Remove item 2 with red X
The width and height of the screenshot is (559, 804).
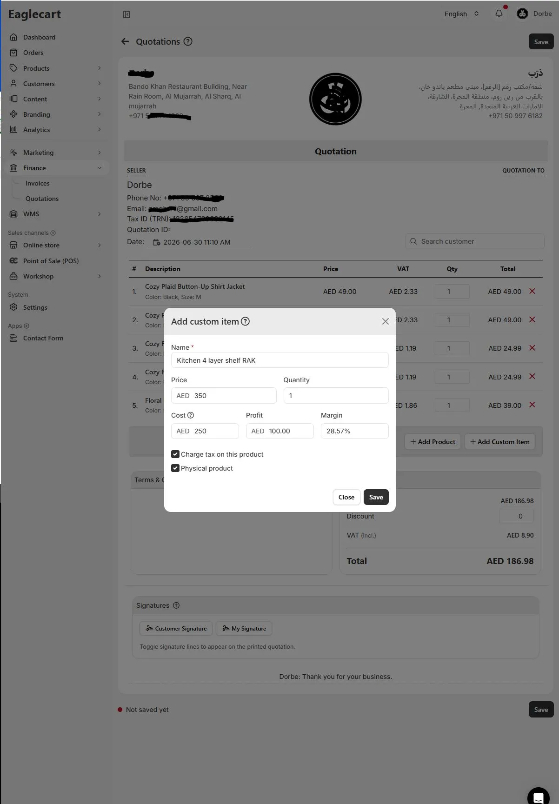(532, 319)
